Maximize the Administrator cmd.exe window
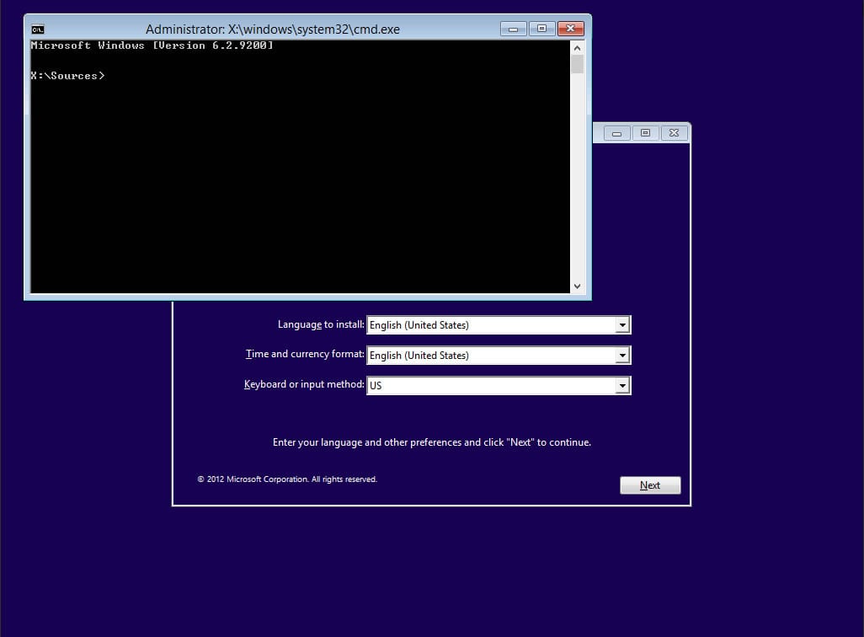The image size is (864, 637). 541,28
